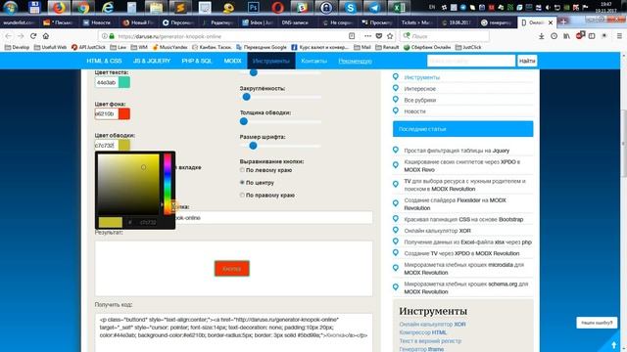The image size is (627, 352).
Task: Show the Firefox sidebar
Action: tap(592, 36)
